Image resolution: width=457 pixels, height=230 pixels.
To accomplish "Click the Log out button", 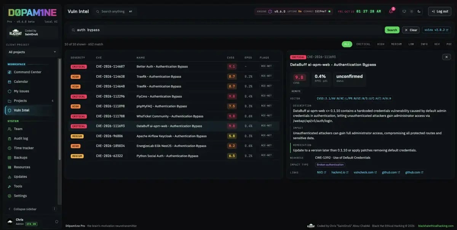I will click(x=439, y=11).
